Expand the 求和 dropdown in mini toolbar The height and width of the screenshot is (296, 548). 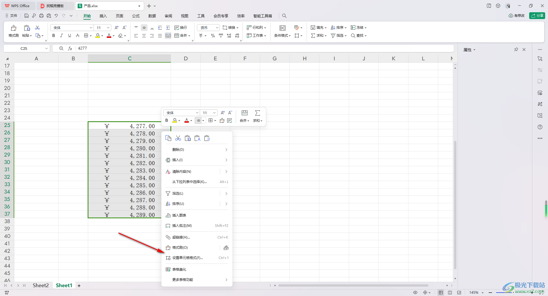pos(261,121)
